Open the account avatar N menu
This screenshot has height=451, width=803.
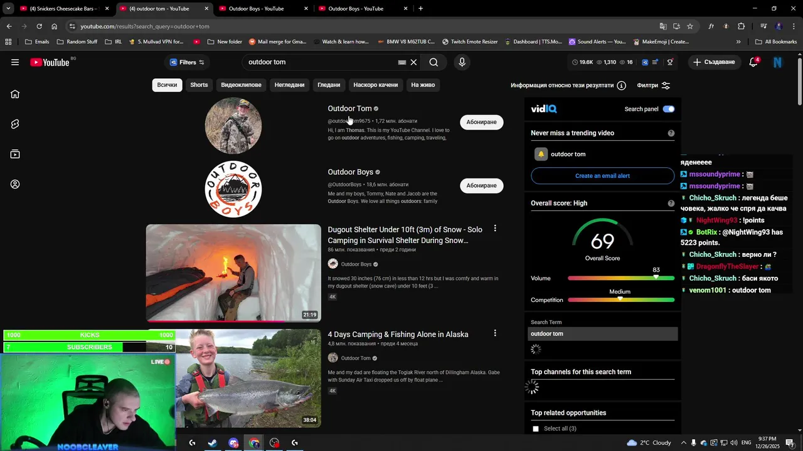[778, 62]
